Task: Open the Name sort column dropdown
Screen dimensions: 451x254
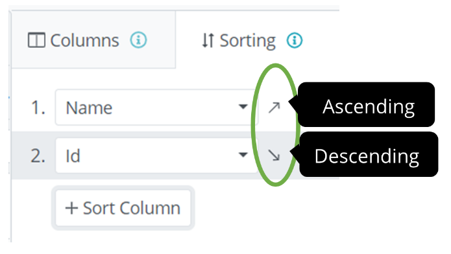Action: point(156,107)
